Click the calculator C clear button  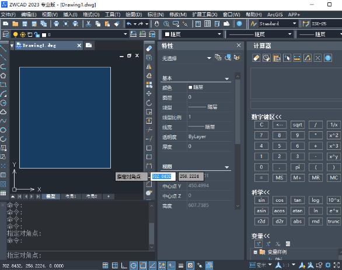click(261, 125)
